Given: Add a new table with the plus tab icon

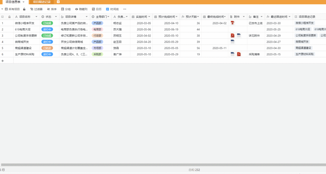Looking at the screenshot, I should tap(58, 2).
